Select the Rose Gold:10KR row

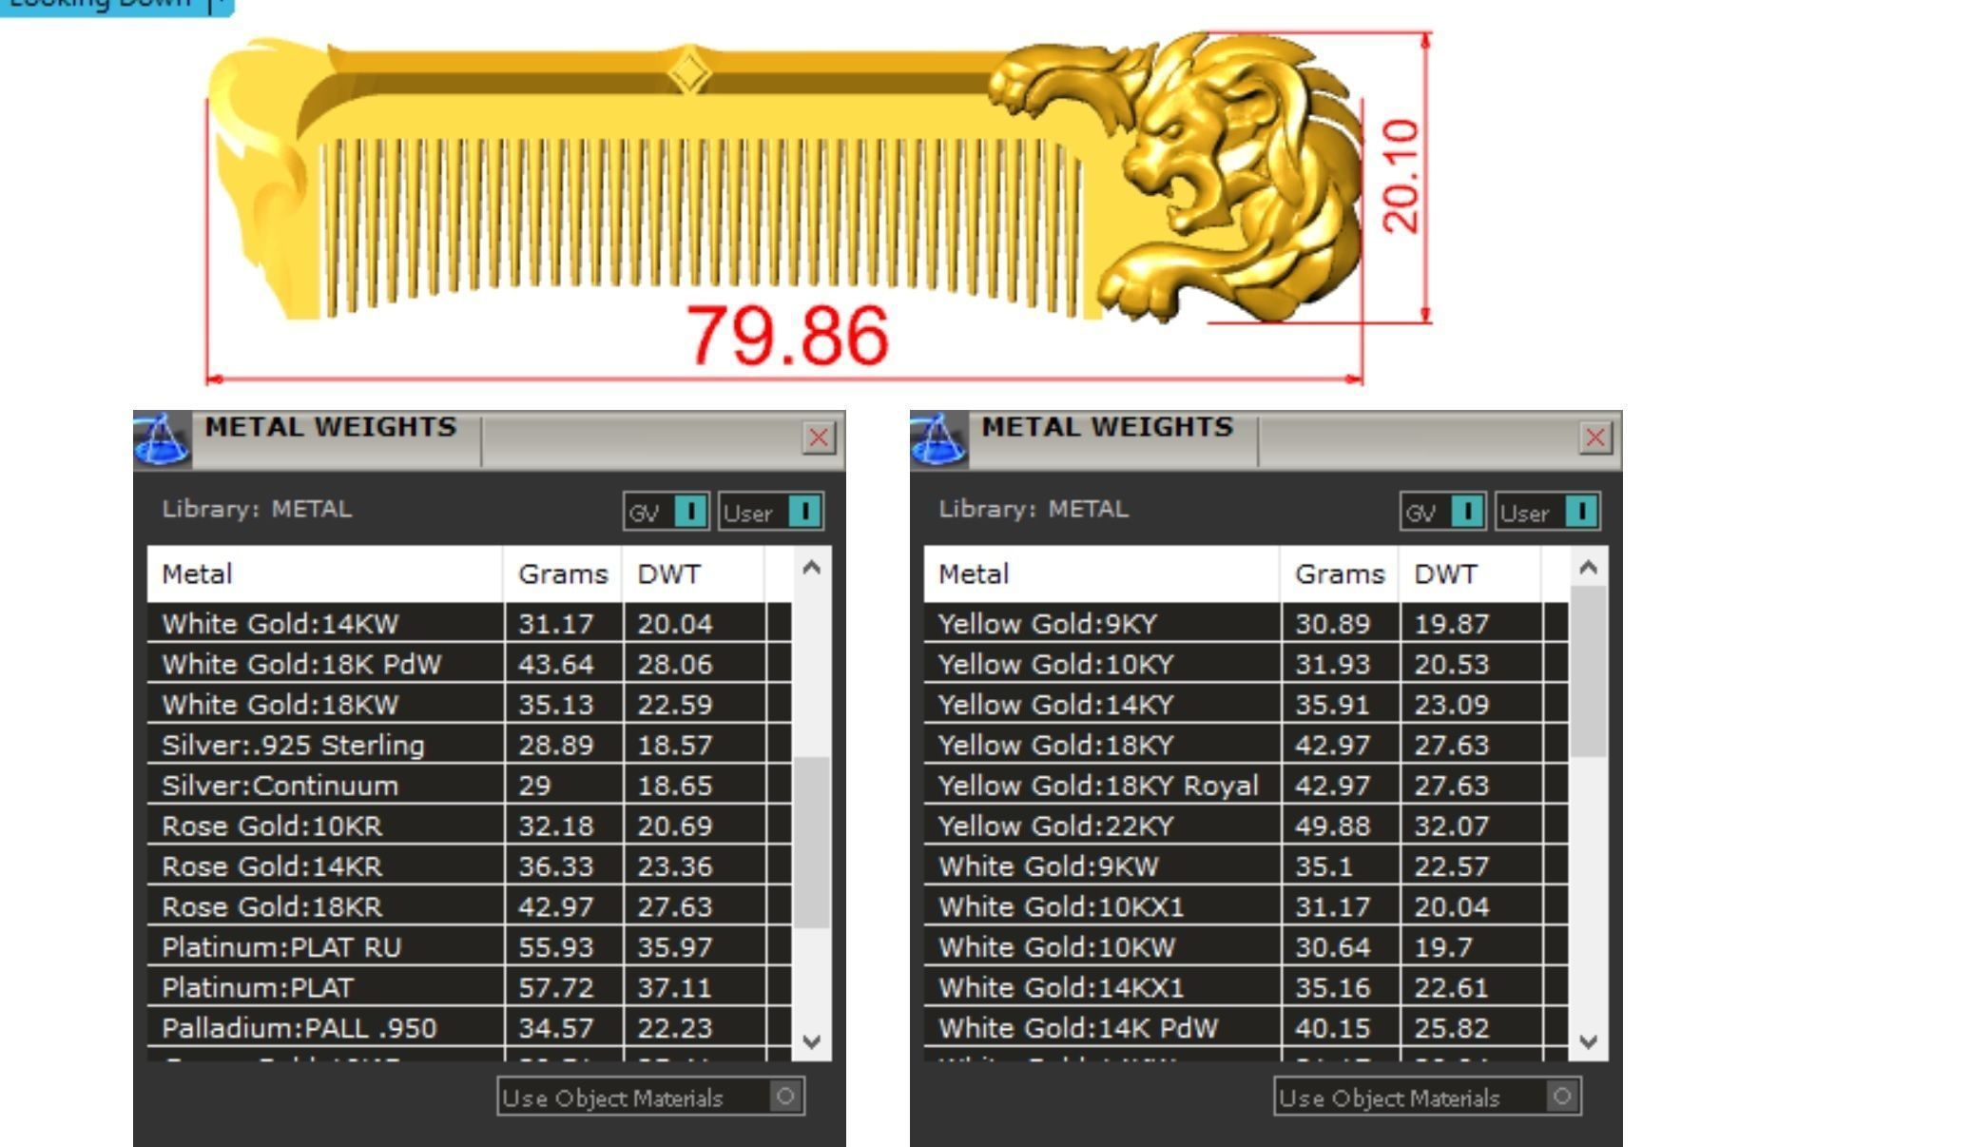[x=469, y=826]
